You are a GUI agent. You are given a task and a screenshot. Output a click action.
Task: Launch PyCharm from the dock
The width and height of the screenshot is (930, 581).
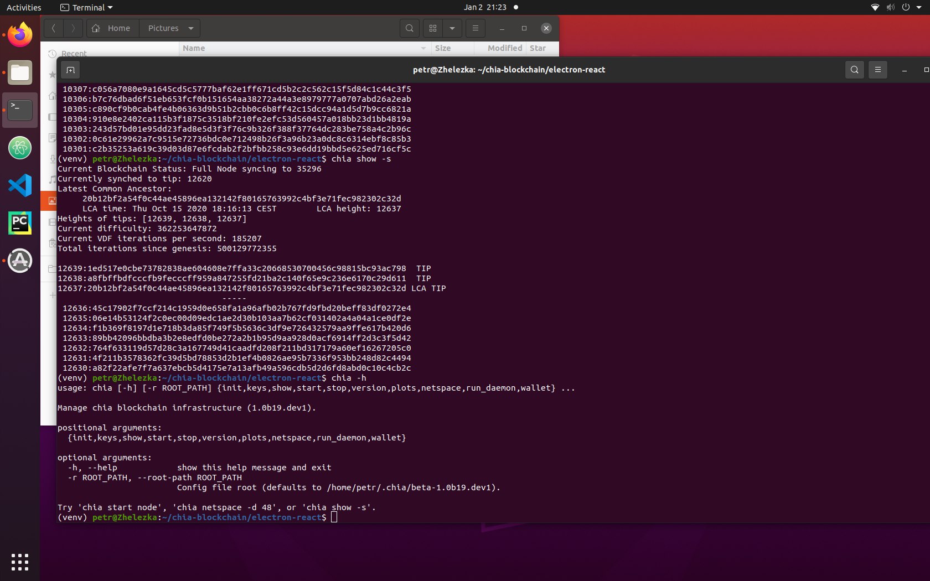point(20,223)
